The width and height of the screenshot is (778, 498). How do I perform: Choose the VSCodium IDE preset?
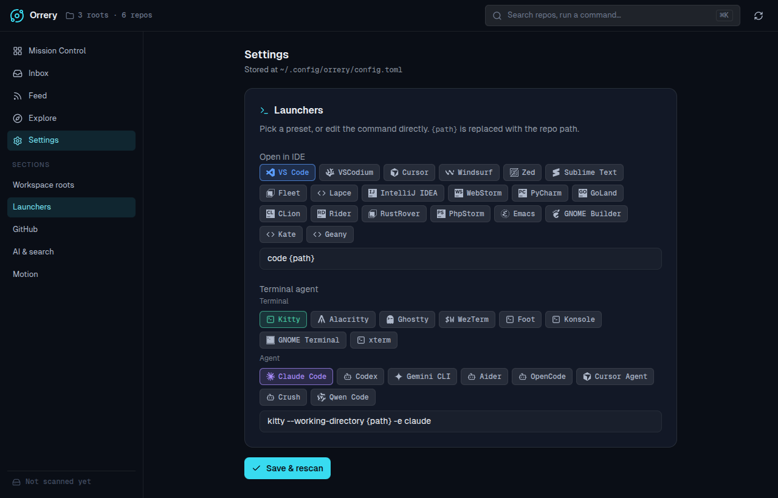[x=349, y=172]
